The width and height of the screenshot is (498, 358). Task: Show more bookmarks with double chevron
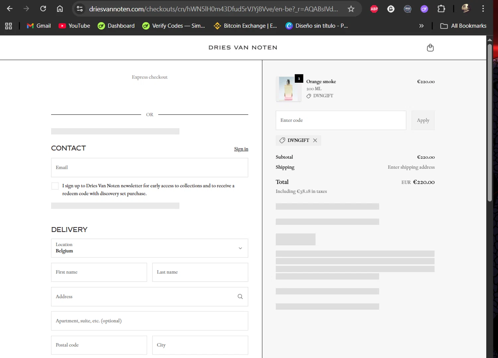pyautogui.click(x=421, y=26)
